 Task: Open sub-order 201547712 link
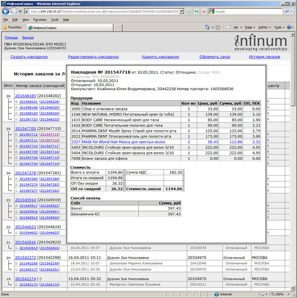(x=28, y=134)
